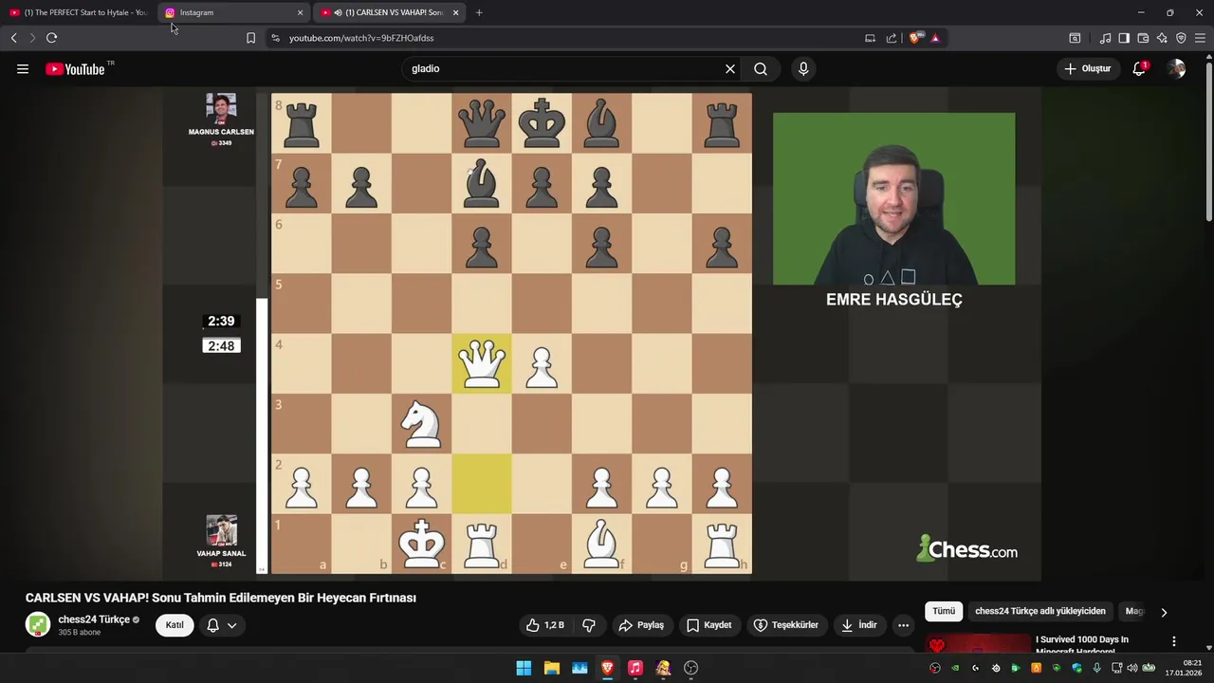Switch to the Hytale YouTube tab
1214x683 pixels.
pyautogui.click(x=79, y=12)
